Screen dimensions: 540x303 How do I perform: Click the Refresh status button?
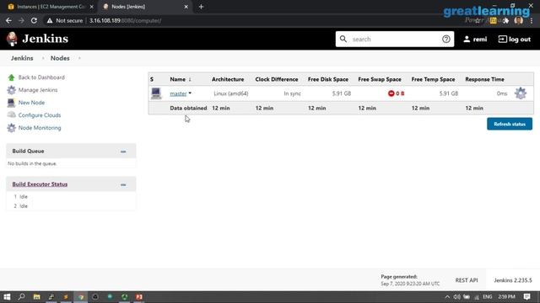[x=510, y=124]
